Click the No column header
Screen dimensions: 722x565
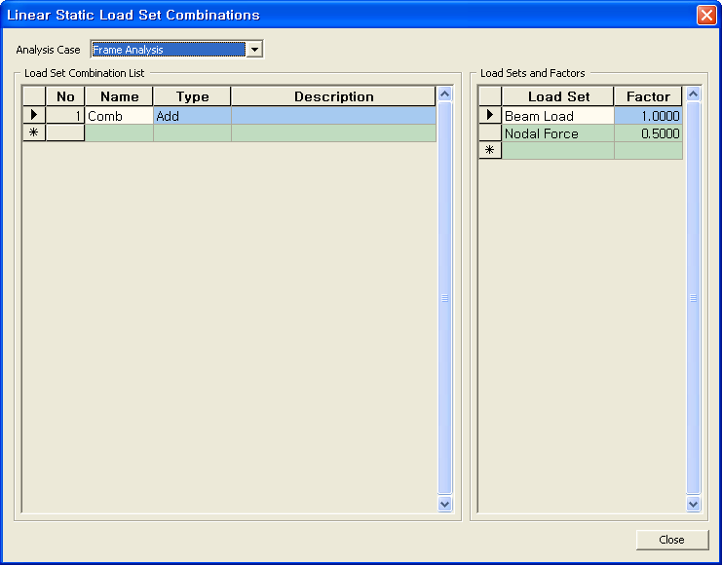click(65, 96)
